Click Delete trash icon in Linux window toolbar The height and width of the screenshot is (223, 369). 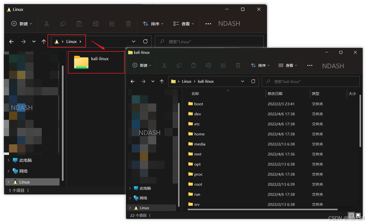pos(128,24)
